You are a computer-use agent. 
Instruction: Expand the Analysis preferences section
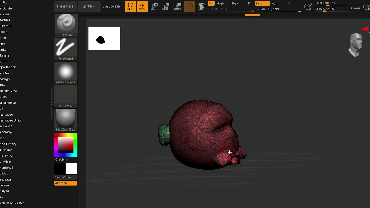5,191
